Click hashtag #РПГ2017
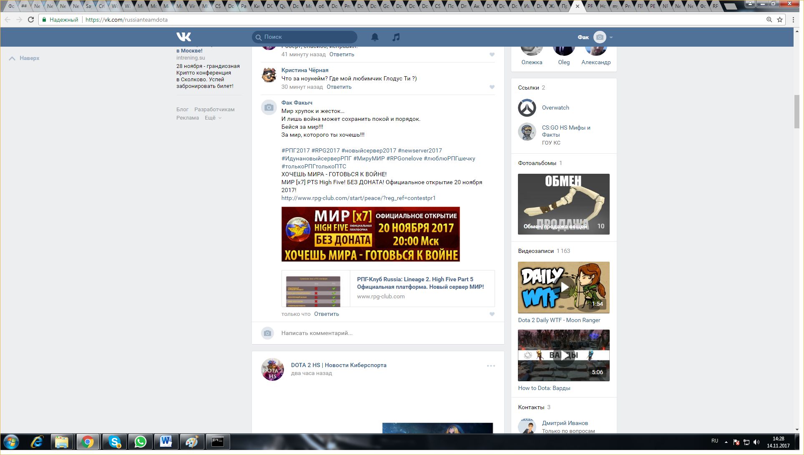Image resolution: width=804 pixels, height=455 pixels. tap(296, 151)
